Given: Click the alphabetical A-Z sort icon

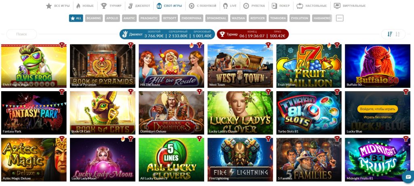Looking at the screenshot, I should (x=398, y=34).
